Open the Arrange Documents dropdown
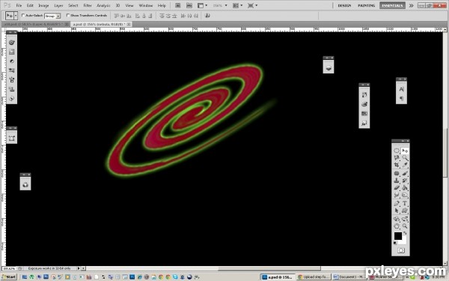 pyautogui.click(x=237, y=5)
